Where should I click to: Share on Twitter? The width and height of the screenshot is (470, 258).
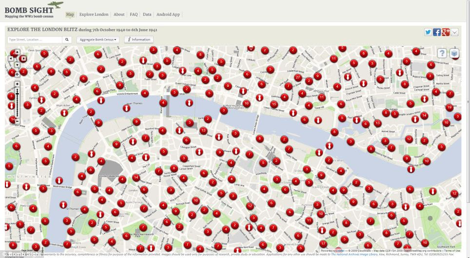coord(428,32)
